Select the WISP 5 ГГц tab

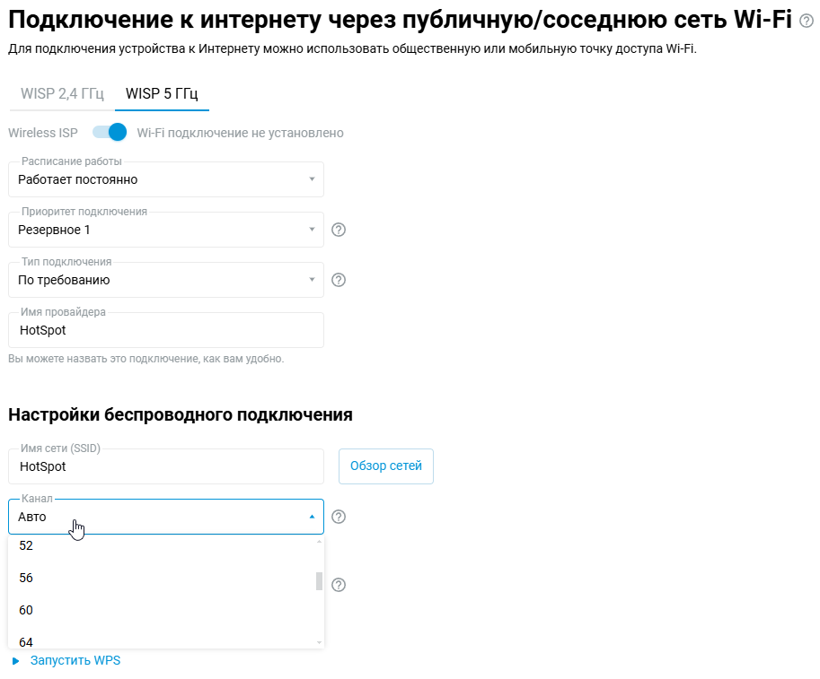(162, 93)
